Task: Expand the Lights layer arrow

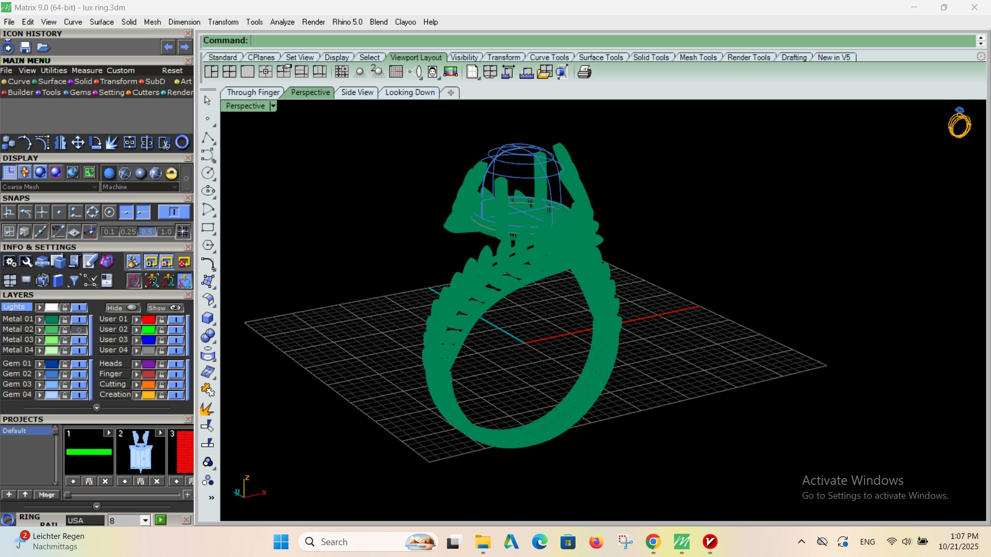Action: click(x=39, y=307)
